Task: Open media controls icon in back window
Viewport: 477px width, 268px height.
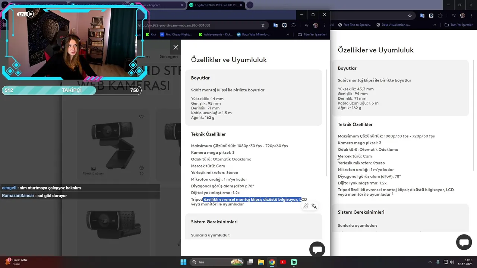Action: [454, 16]
